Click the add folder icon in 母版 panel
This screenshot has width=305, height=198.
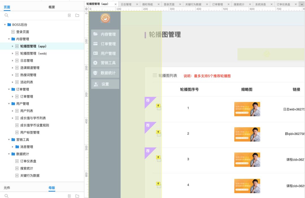[77, 195]
